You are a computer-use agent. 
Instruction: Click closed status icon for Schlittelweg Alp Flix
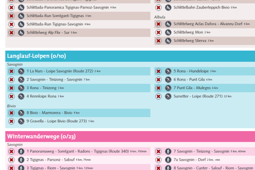tap(11, 33)
